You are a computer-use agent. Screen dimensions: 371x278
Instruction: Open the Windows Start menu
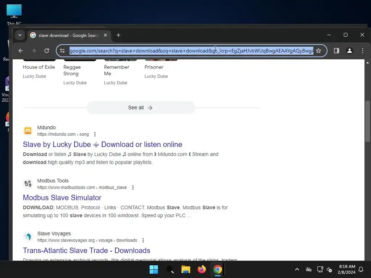coord(154,269)
